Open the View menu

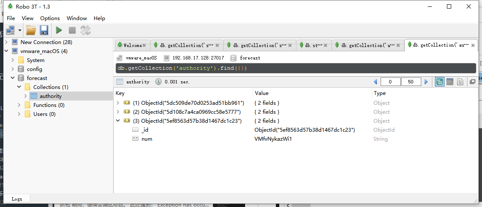click(28, 18)
